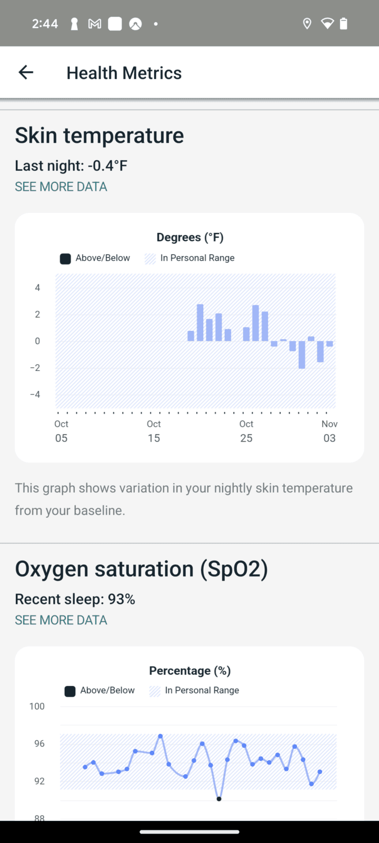The width and height of the screenshot is (379, 843).
Task: Tap the battery icon in status bar
Action: (x=344, y=24)
